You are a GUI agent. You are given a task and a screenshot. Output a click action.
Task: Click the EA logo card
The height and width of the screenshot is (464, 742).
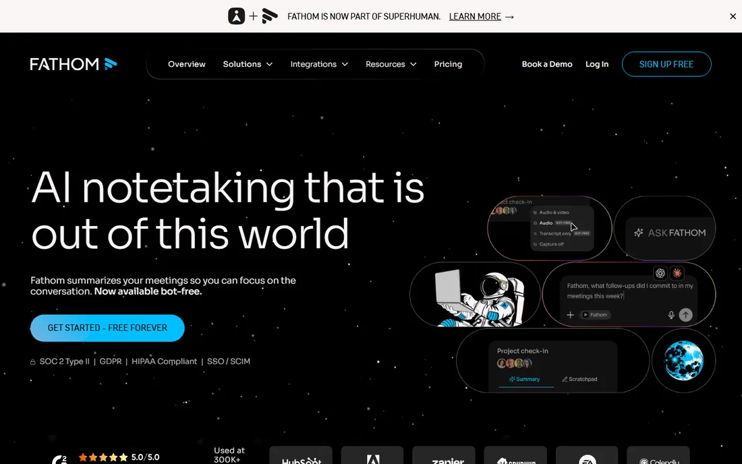587,455
